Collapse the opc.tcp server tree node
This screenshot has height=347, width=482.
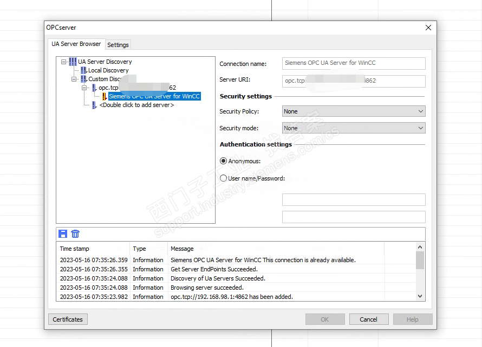(x=84, y=88)
